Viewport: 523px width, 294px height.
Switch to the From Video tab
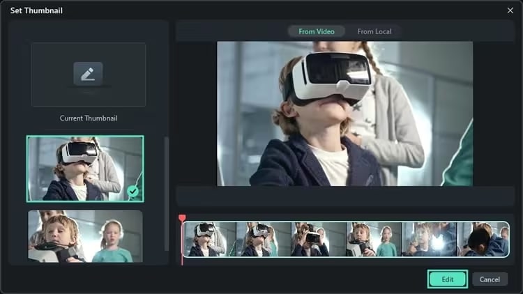pos(316,31)
